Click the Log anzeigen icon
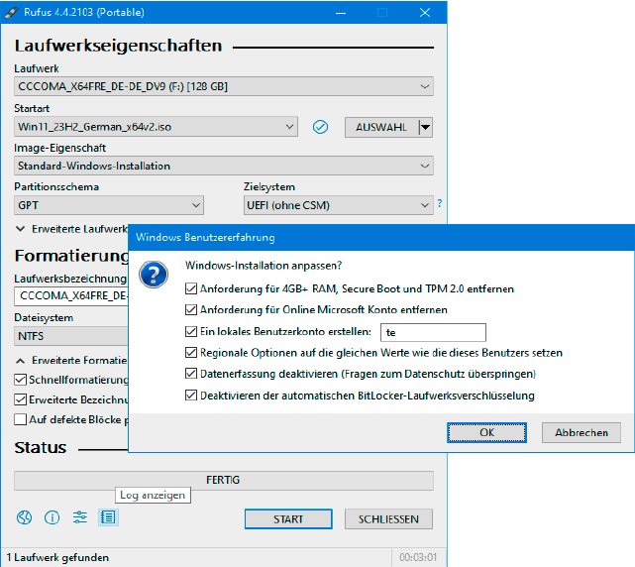This screenshot has height=567, width=635. point(108,517)
